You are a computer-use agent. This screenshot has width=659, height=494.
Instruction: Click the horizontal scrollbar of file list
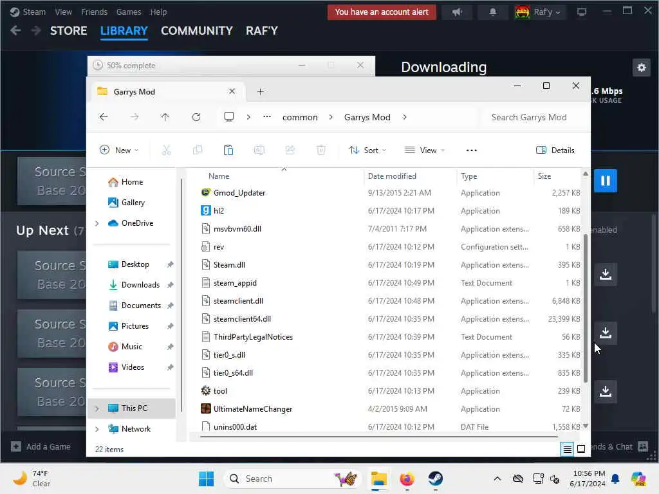pos(378,437)
